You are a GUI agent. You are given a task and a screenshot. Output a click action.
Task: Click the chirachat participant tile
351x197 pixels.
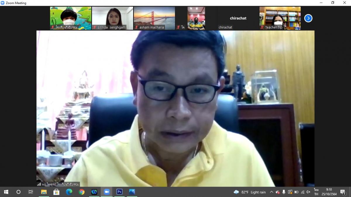click(x=238, y=18)
